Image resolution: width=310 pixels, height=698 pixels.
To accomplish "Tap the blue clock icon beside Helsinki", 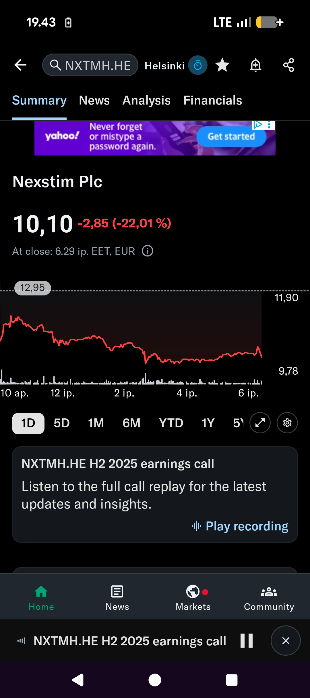I will point(198,65).
